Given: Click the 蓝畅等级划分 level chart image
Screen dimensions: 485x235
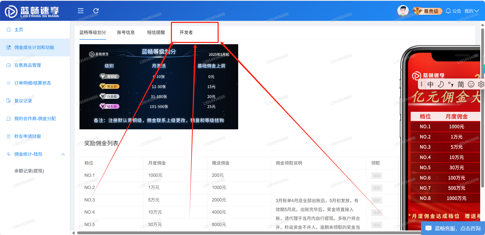Looking at the screenshot, I should click(159, 87).
